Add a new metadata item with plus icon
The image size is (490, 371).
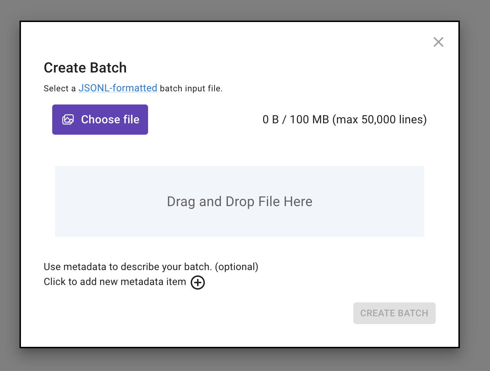[x=198, y=283]
